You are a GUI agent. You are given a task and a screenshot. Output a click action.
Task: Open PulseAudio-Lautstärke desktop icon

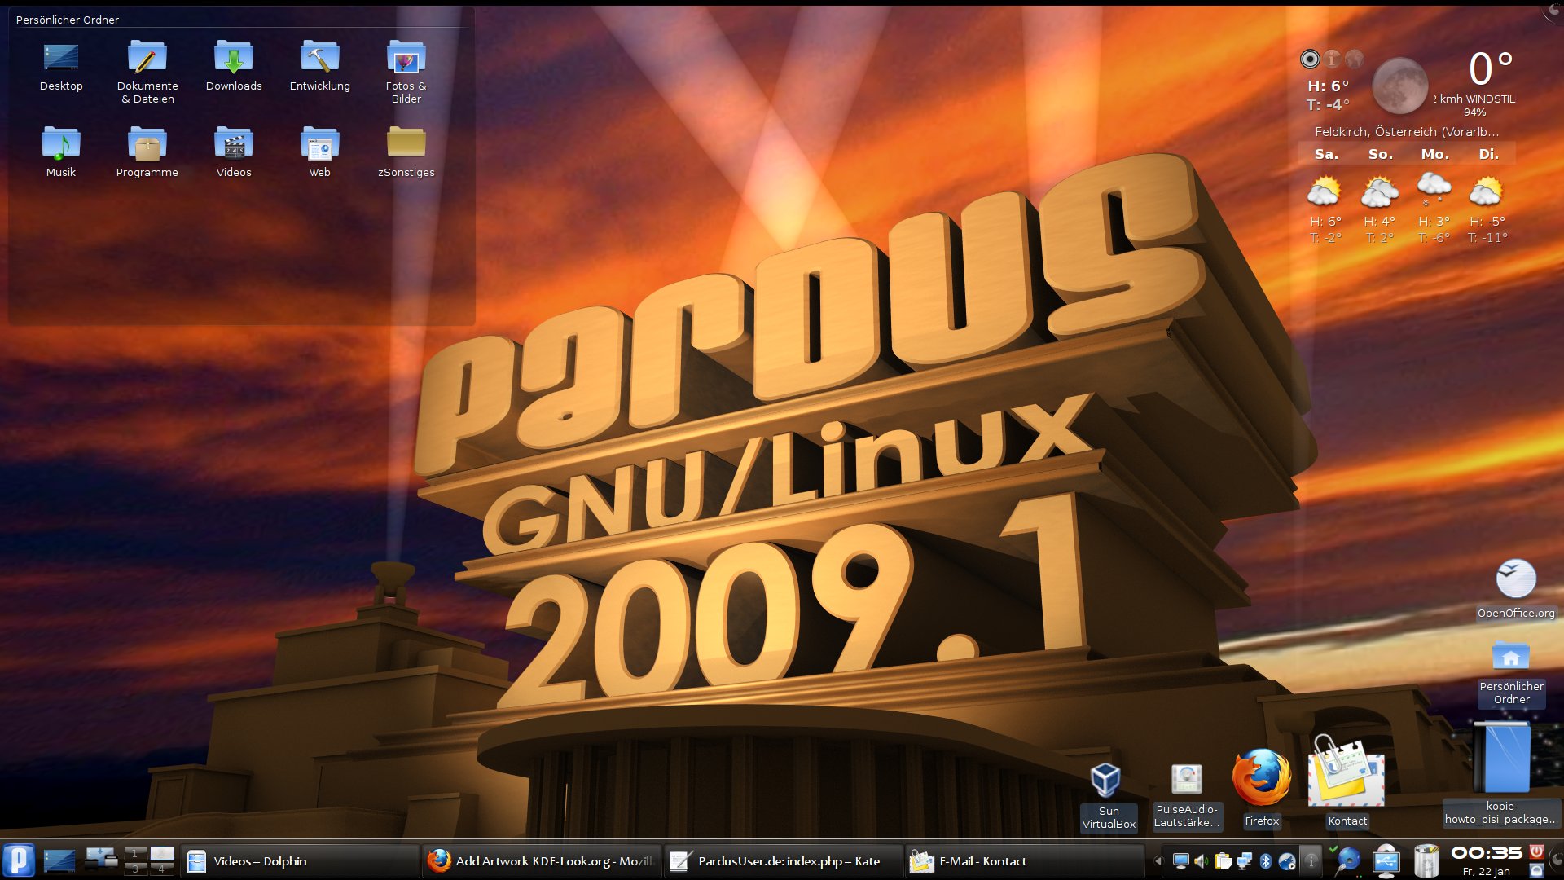tap(1186, 796)
